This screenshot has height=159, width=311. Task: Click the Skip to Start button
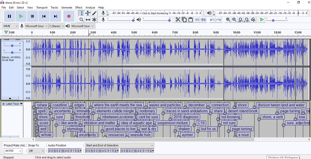(x=44, y=16)
